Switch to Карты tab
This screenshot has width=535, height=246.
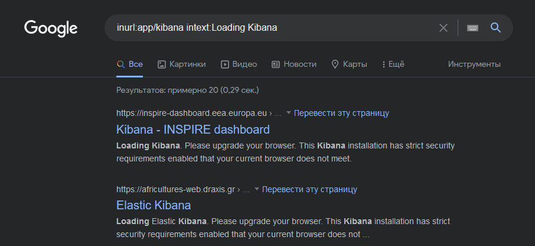(350, 64)
